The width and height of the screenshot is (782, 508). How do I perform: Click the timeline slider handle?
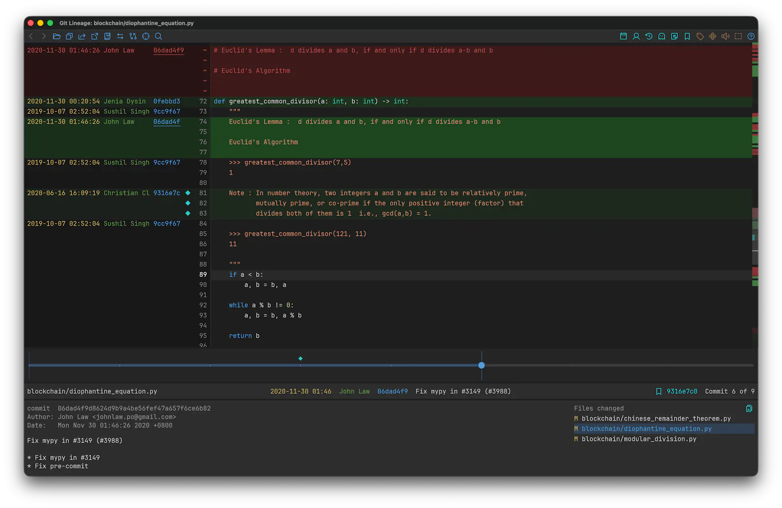click(481, 365)
